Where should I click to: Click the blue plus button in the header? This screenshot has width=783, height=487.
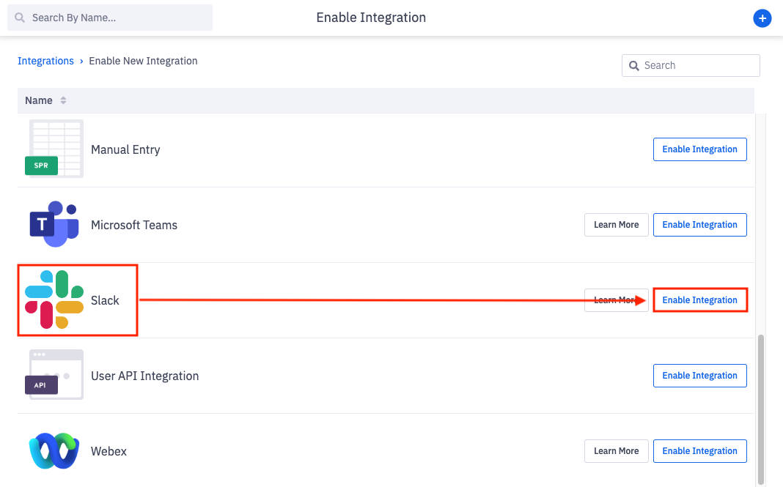pos(762,18)
